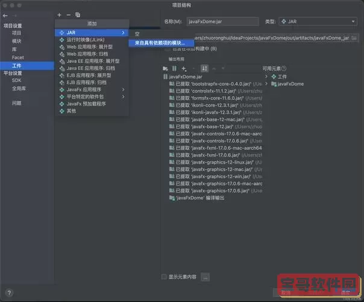Open the 类型 JAR dropdown
The height and width of the screenshot is (302, 364).
pos(318,22)
